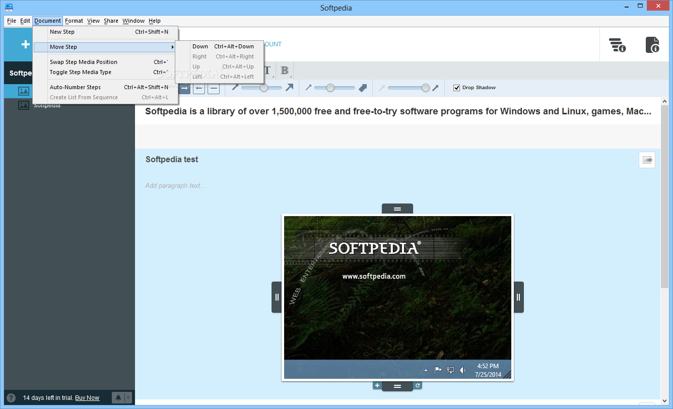673x409 pixels.
Task: Click the notification bell icon
Action: 118,397
